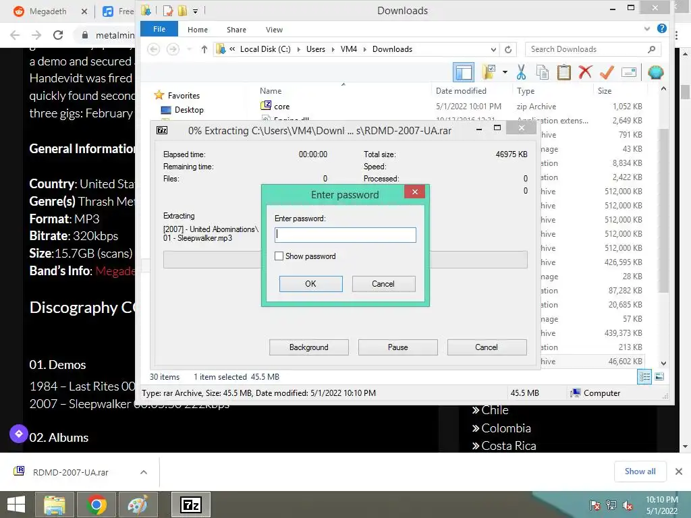Open Windows Start menu
This screenshot has width=691, height=518.
pyautogui.click(x=16, y=505)
